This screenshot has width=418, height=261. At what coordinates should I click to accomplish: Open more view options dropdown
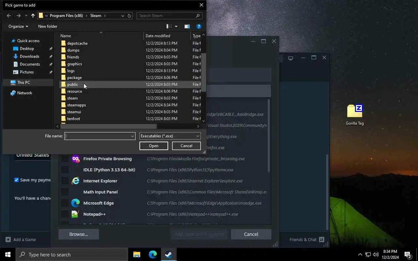pyautogui.click(x=176, y=26)
